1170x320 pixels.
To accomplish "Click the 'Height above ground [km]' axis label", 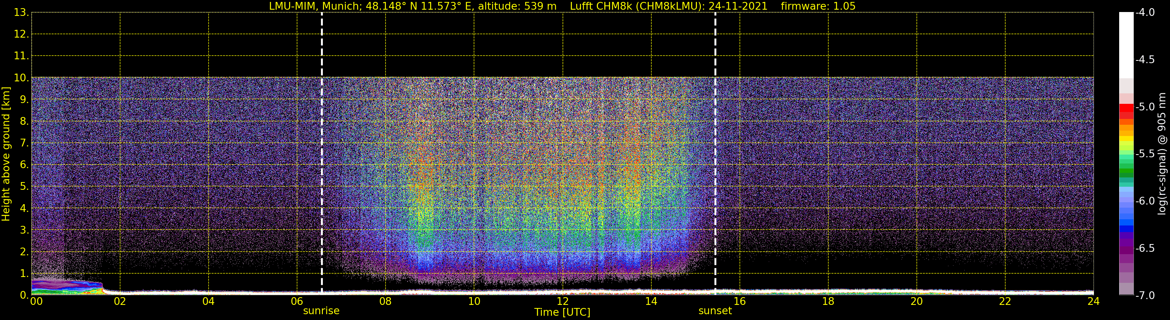I will [6, 154].
